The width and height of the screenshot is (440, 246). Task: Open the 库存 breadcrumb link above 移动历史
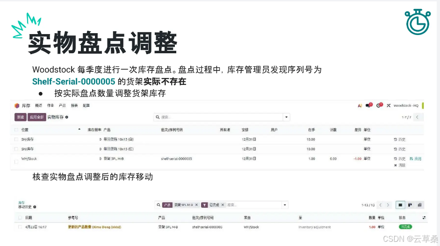22,203
